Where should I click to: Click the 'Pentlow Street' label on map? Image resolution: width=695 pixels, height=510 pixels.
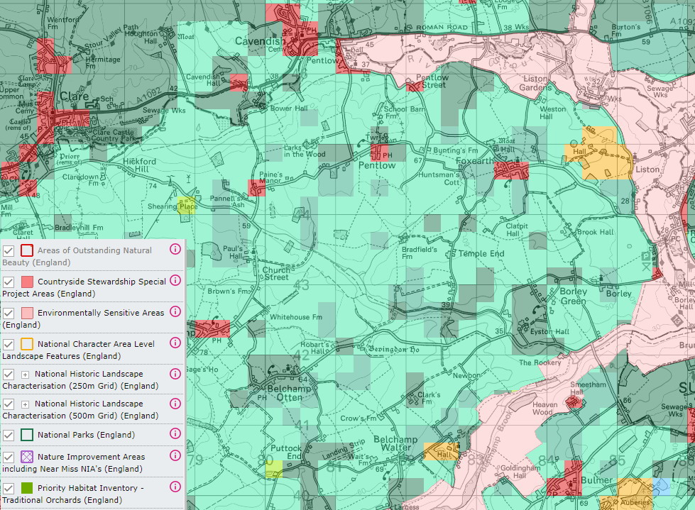pos(432,81)
